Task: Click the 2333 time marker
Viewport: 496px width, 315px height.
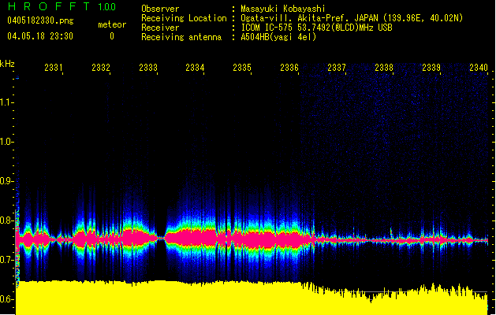Action: (x=148, y=68)
